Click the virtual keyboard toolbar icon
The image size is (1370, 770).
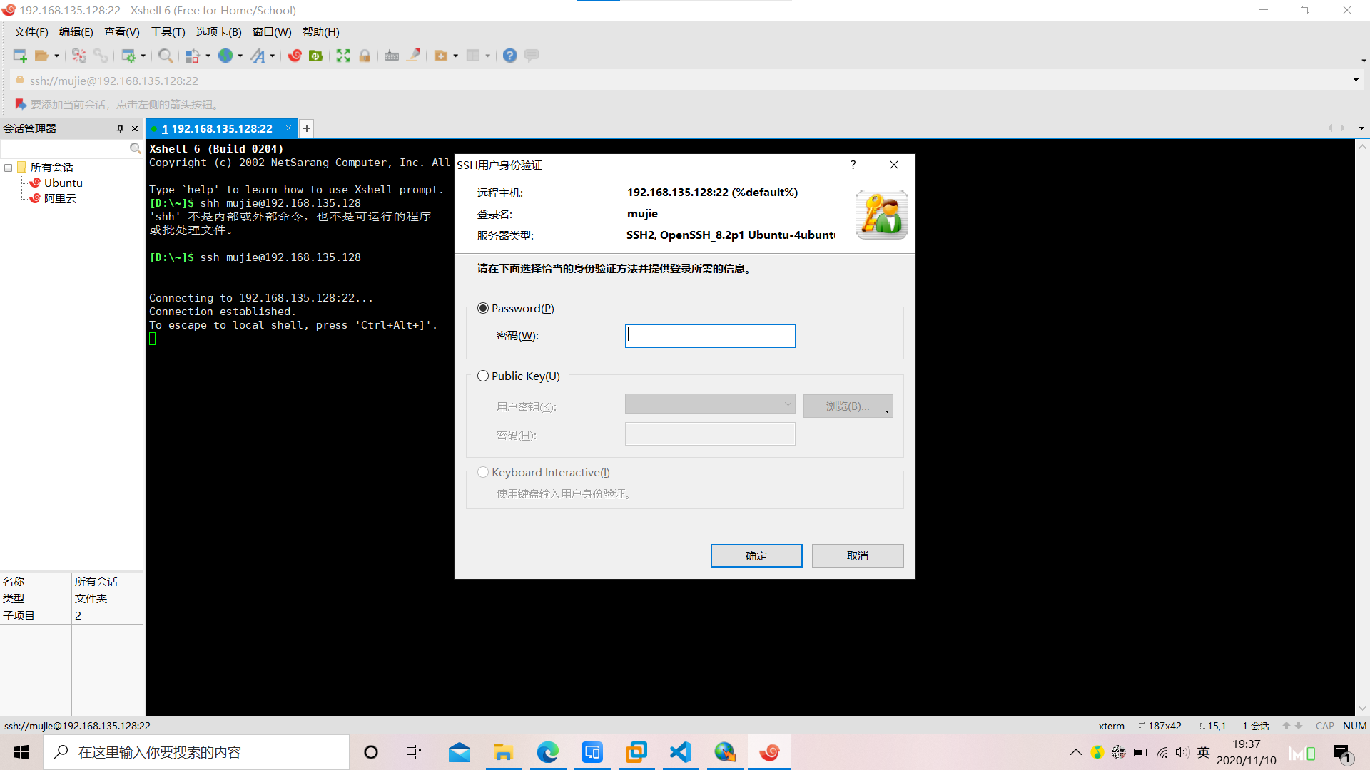[x=392, y=56]
